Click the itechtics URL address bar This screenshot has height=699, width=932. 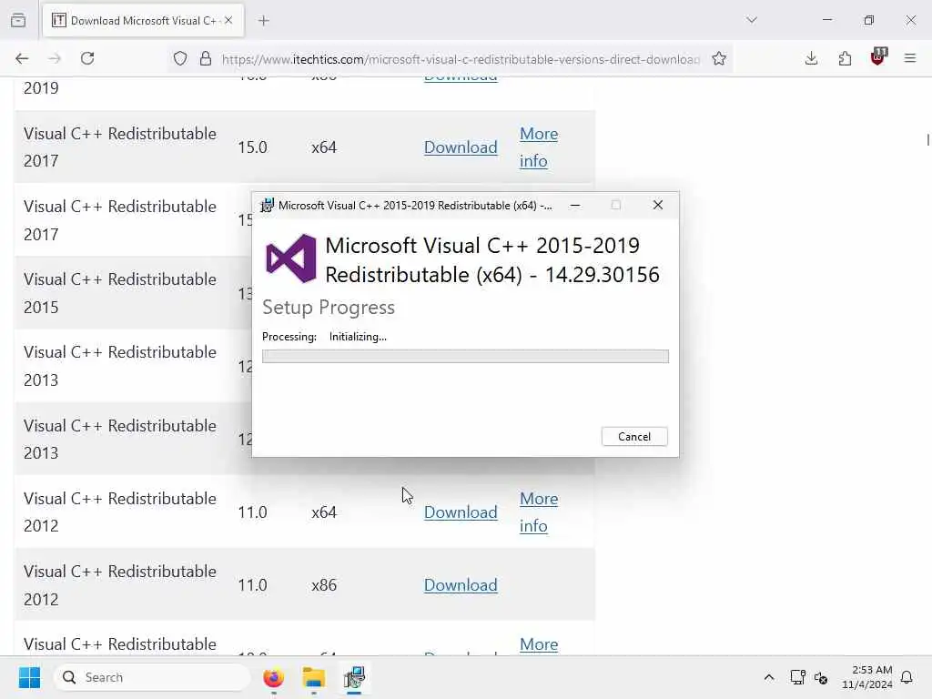pyautogui.click(x=461, y=59)
